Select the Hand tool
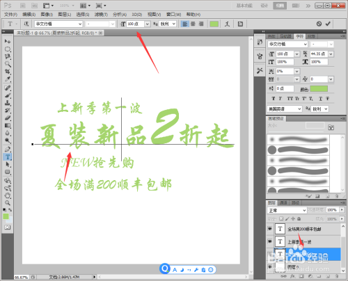348x281 pixels. point(8,195)
